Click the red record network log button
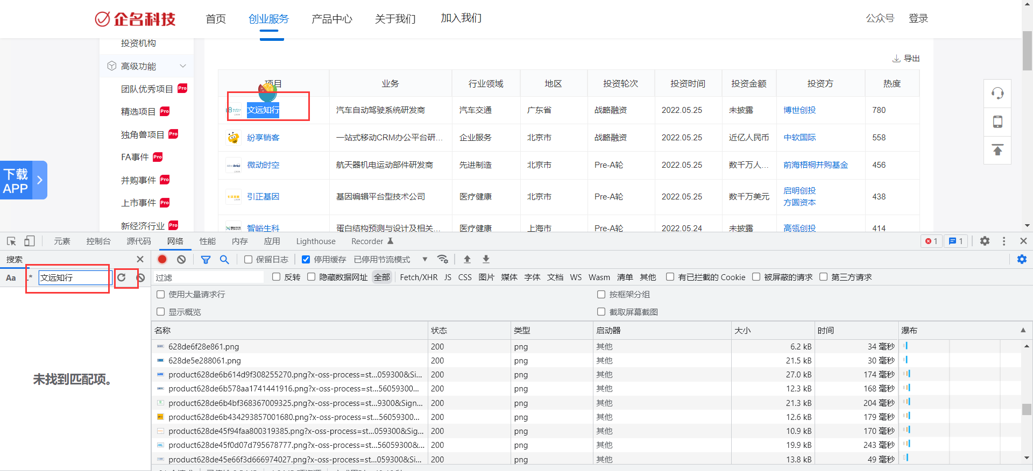 click(162, 259)
